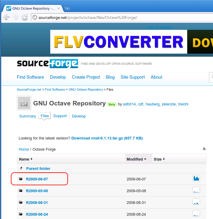This screenshot has width=213, height=219.
Task: Click the globe site-info icon in the address bar
Action: pos(35,17)
